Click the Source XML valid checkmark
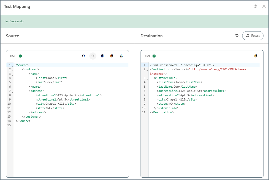The width and height of the screenshot is (269, 180). coord(20,56)
